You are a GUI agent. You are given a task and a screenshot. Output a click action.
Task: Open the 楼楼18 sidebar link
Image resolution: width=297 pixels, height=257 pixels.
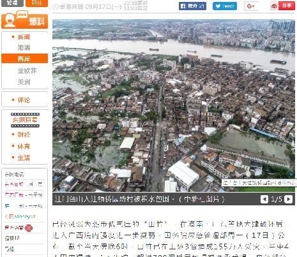12,238
